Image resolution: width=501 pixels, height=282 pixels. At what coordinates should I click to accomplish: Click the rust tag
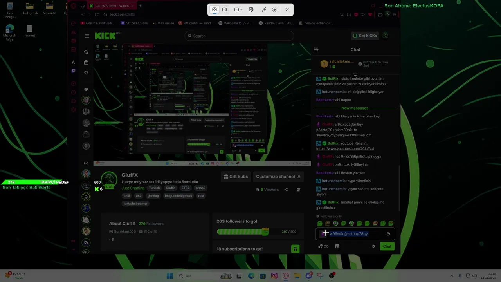click(201, 196)
